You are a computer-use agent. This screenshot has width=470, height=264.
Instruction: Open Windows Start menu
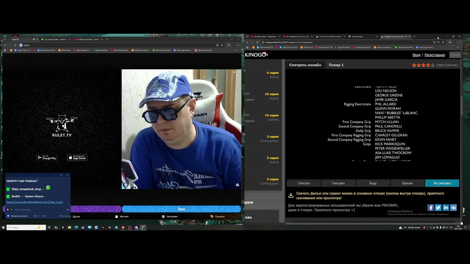click(3, 227)
